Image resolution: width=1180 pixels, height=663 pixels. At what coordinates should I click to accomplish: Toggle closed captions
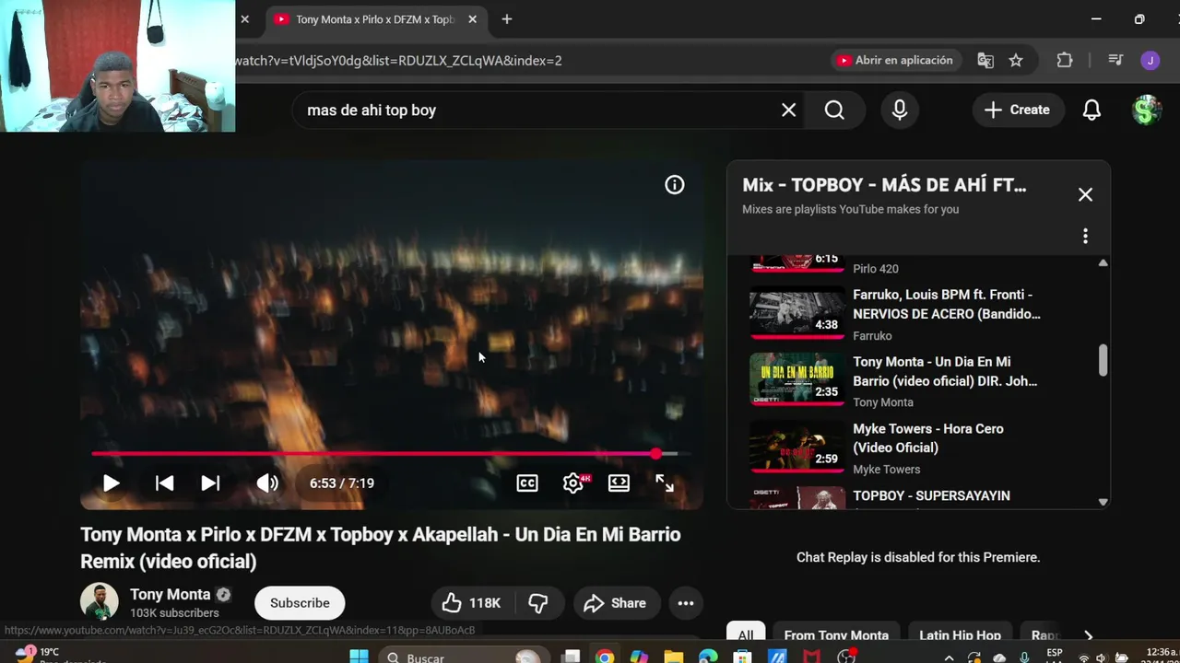527,483
